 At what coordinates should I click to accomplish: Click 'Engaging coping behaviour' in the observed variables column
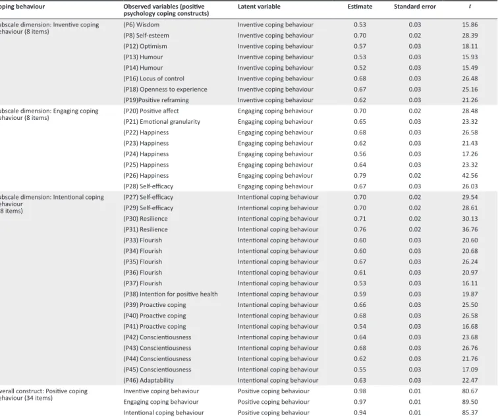(161, 402)
